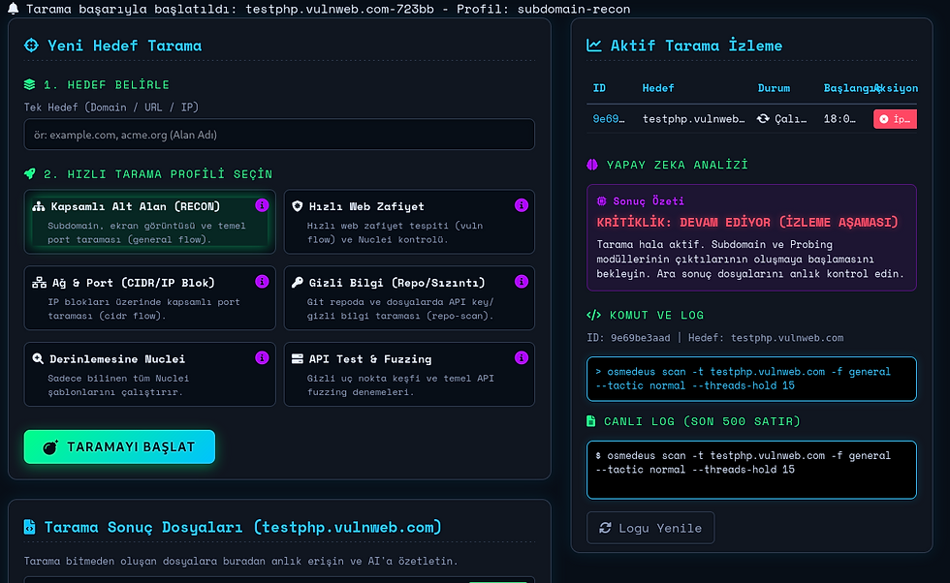Click the CANLI LOG output box
Viewport: 950px width, 583px height.
[x=751, y=470]
